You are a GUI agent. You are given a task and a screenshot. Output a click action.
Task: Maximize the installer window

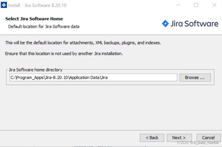[196, 5]
